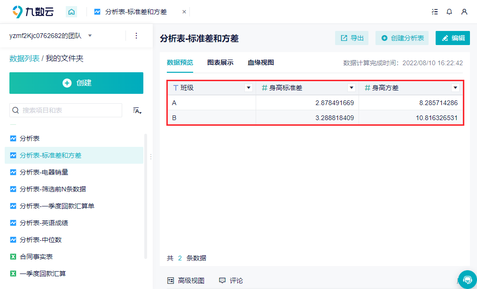Viewport: 477px width, 289px height.
Task: Select the cell 2.878491669
Action: point(307,103)
